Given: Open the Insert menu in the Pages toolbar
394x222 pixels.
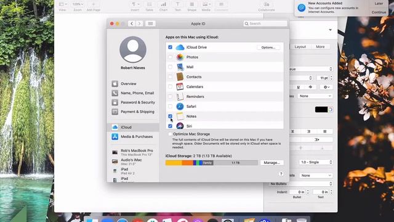Looking at the screenshot, I should [135, 7].
